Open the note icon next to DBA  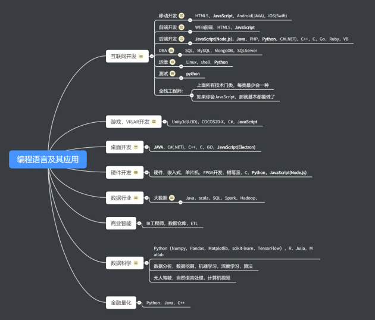click(171, 51)
